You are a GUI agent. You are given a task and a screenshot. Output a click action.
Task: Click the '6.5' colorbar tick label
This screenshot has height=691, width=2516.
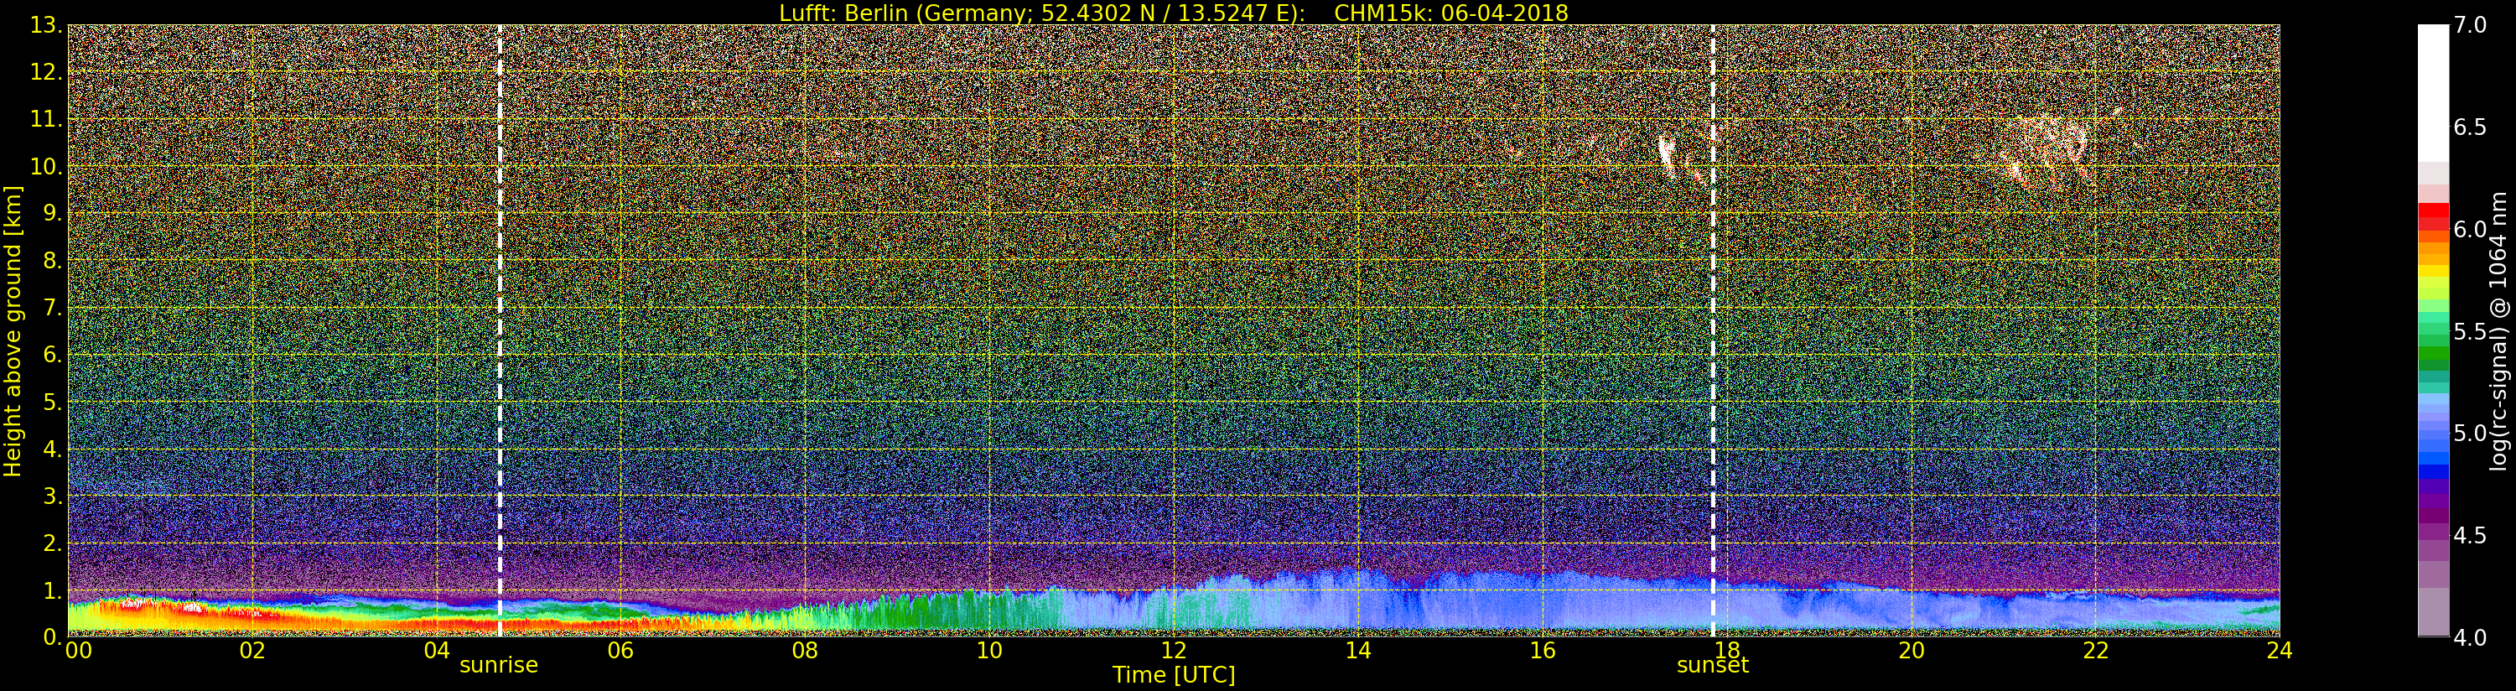coord(2470,127)
